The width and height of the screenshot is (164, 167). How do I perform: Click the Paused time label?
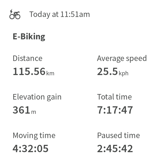(118, 135)
